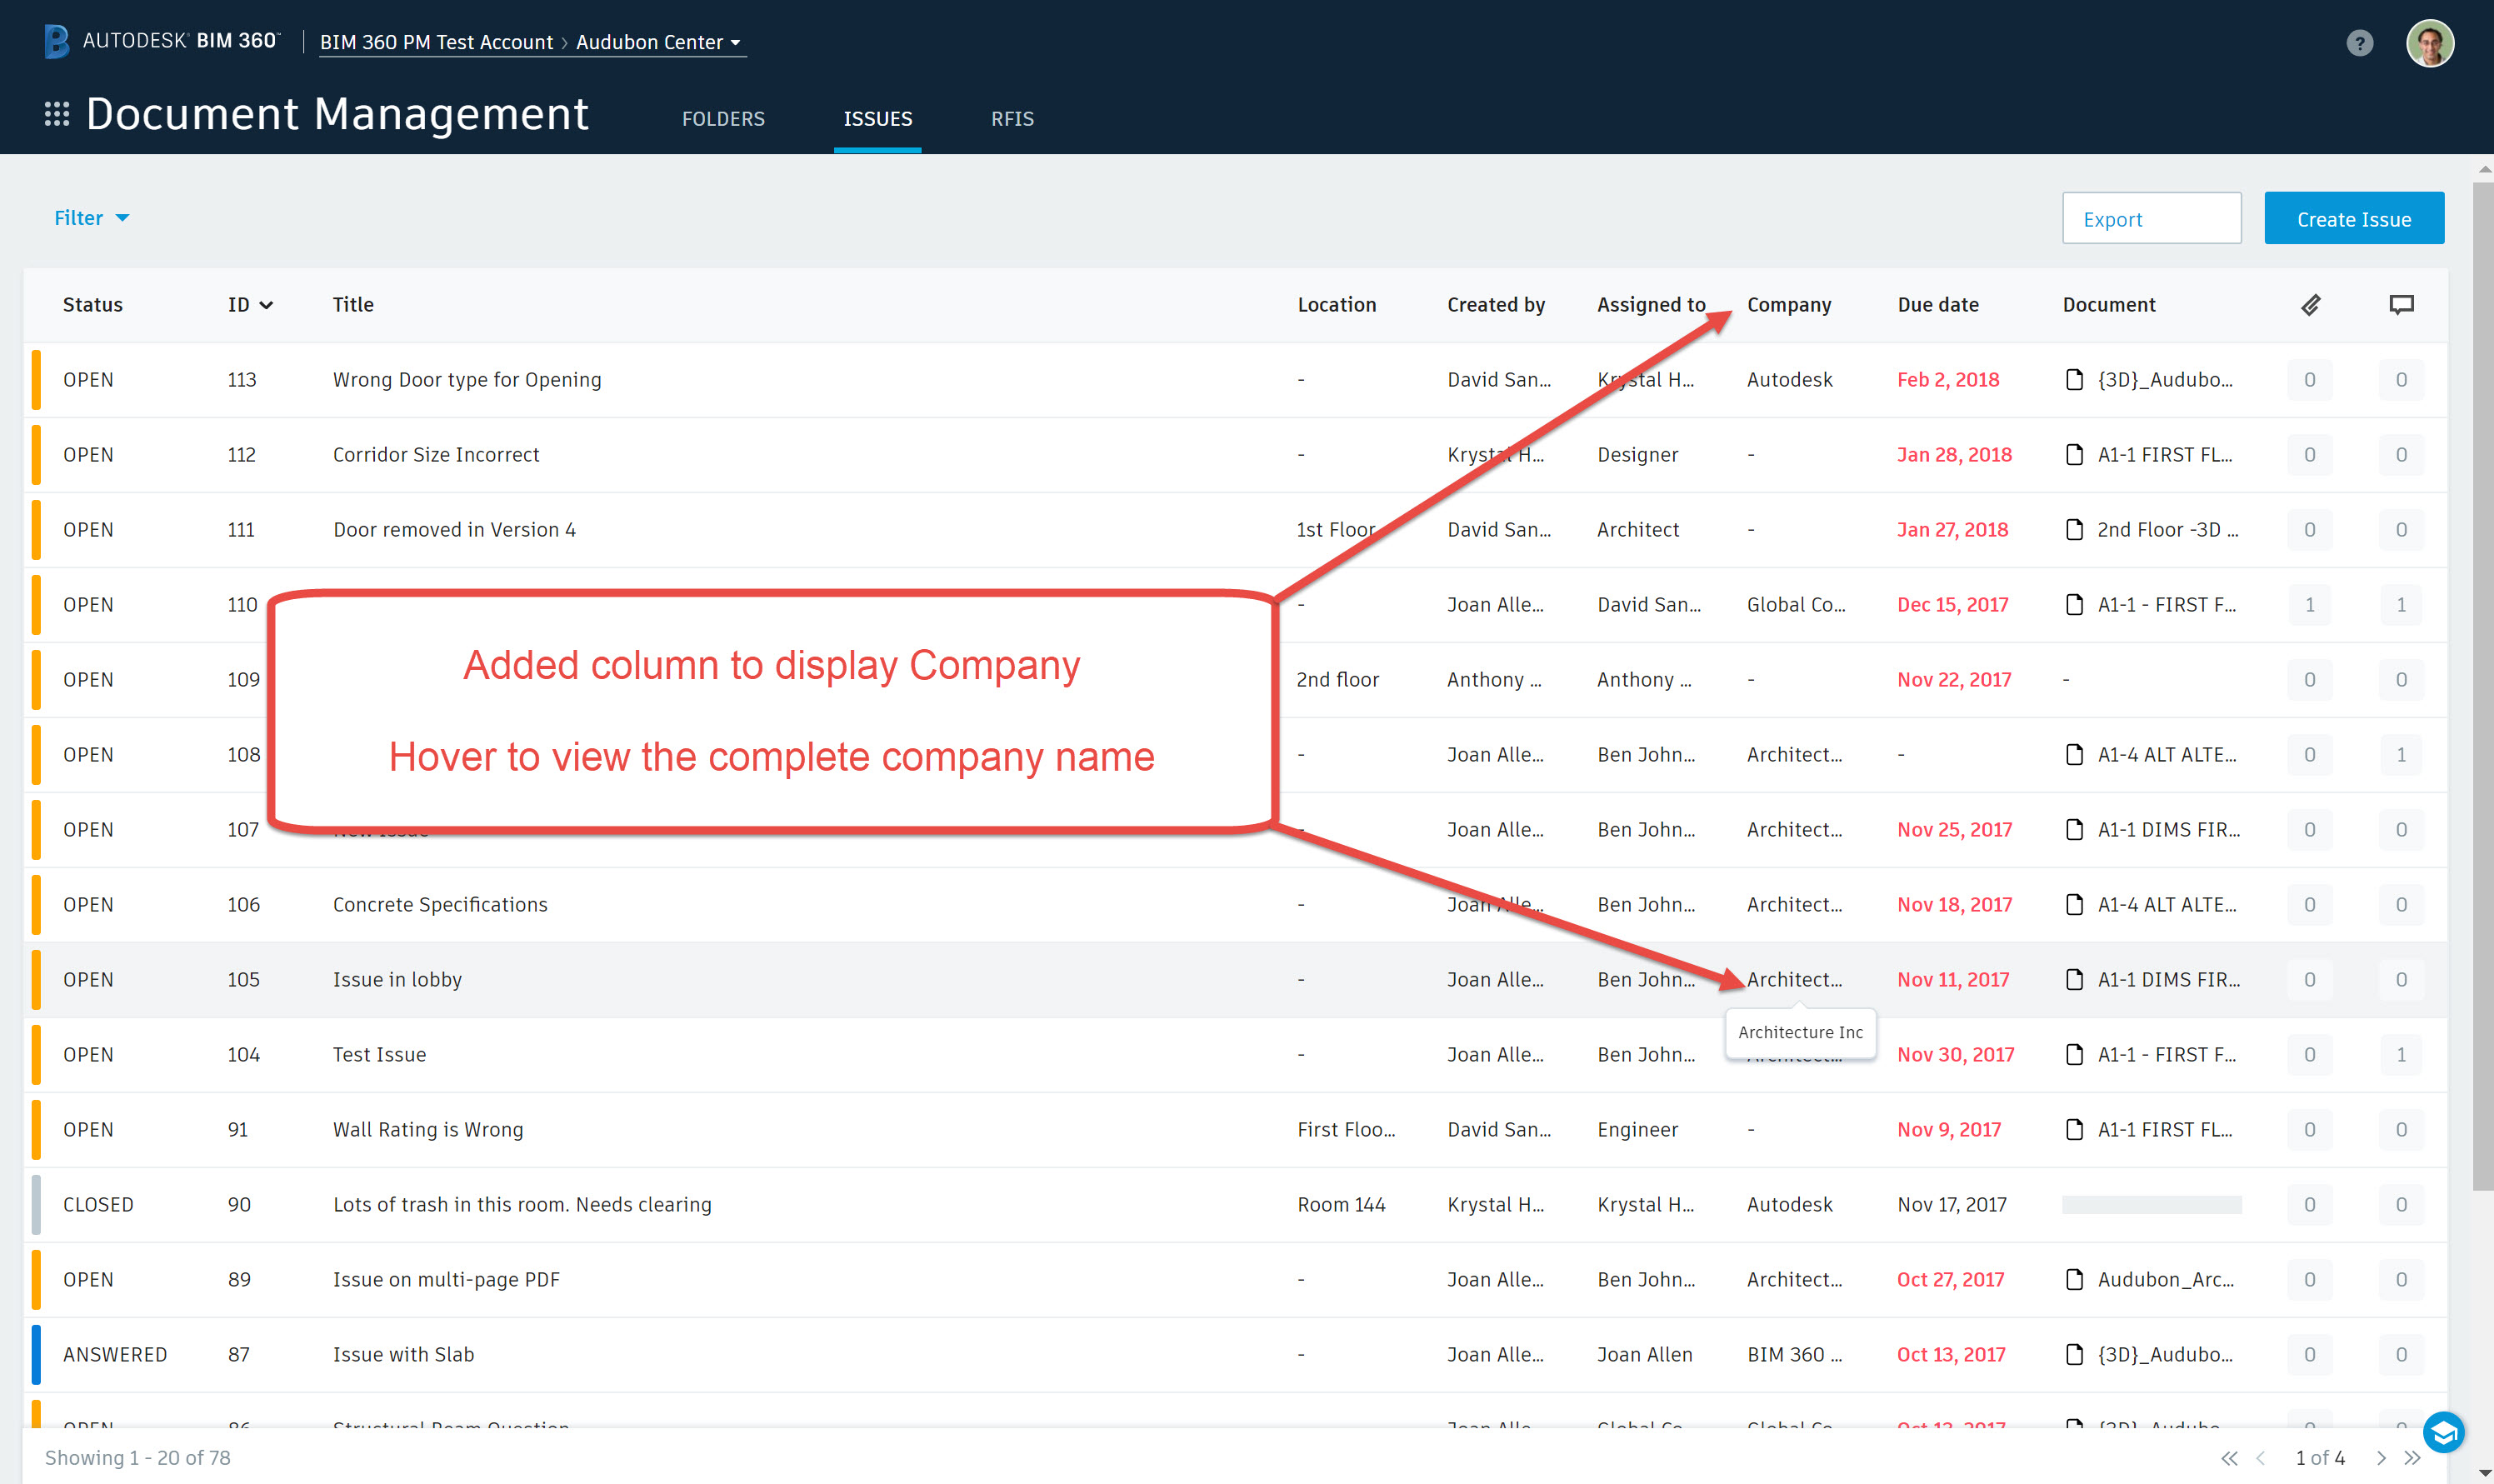Click document icon for issue 112
2494x1484 pixels.
point(2074,455)
